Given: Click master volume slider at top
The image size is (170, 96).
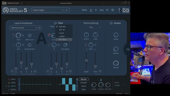Looking at the screenshot, I should pos(119,10).
